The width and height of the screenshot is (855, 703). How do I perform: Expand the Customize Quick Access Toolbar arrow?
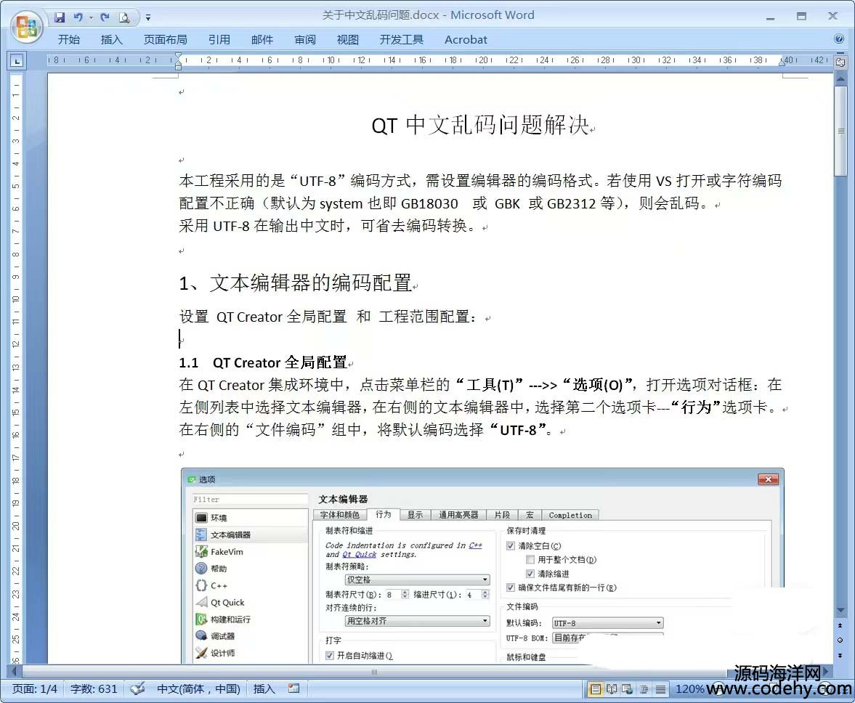pos(147,18)
